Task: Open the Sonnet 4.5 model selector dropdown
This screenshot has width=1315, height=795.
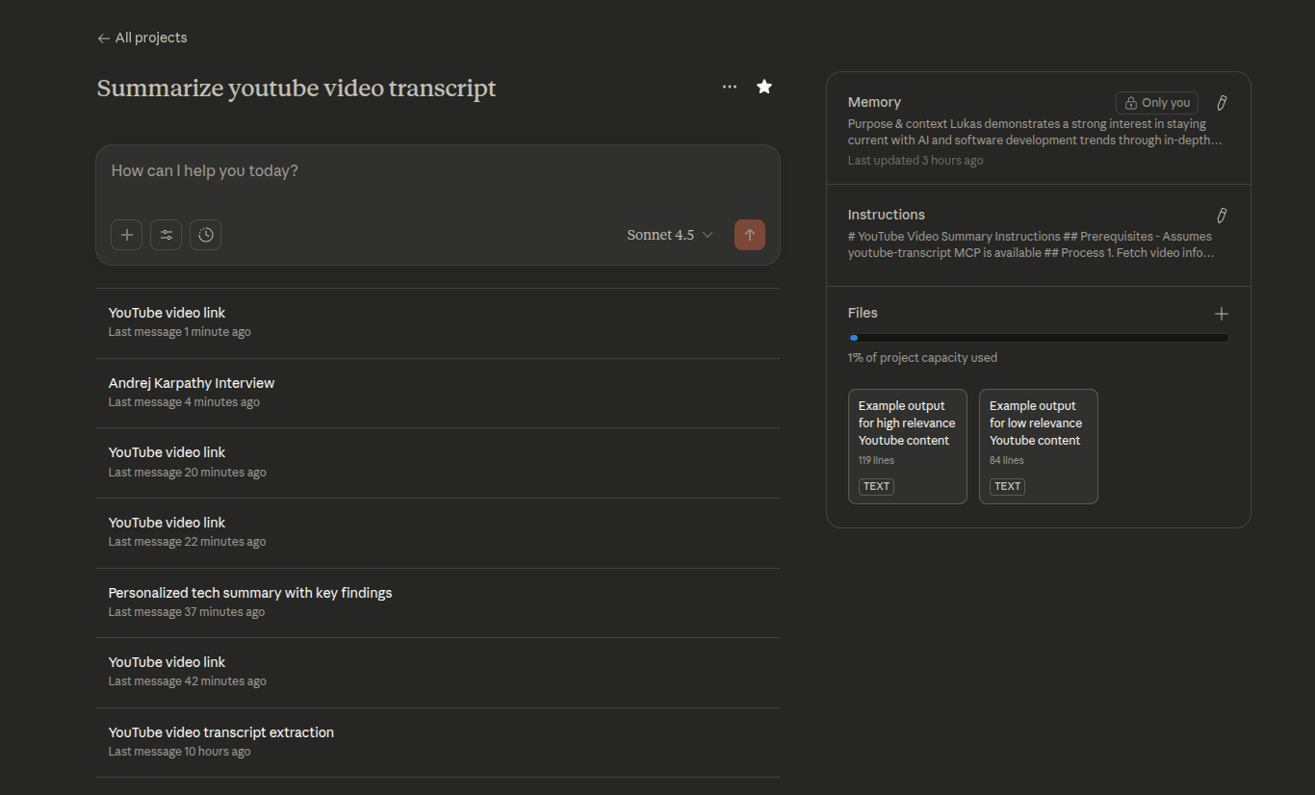Action: click(669, 235)
